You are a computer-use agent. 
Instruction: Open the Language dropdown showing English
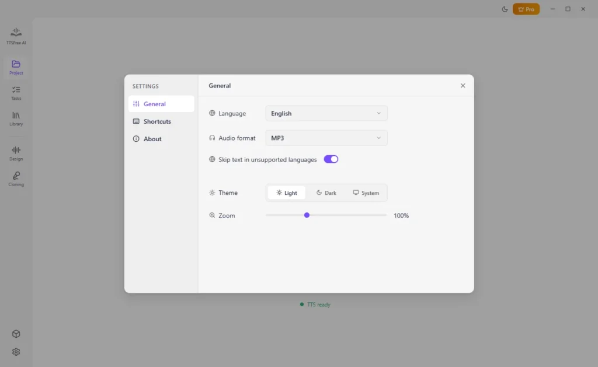[326, 113]
